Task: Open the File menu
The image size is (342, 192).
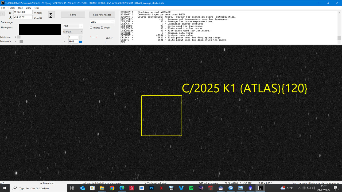Action: (x=3, y=8)
